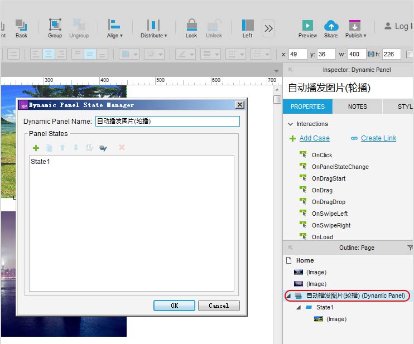Select the PROPERTIES tab
Screen dimensions: 414x344
[x=307, y=106]
